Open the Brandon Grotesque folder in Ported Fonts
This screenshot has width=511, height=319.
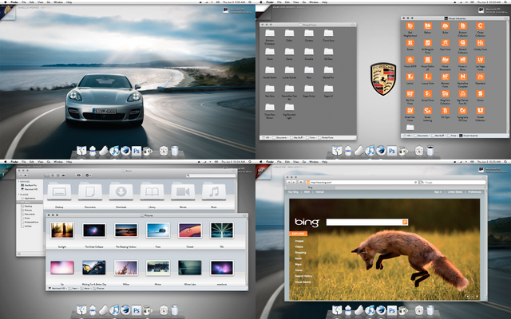tap(270, 33)
